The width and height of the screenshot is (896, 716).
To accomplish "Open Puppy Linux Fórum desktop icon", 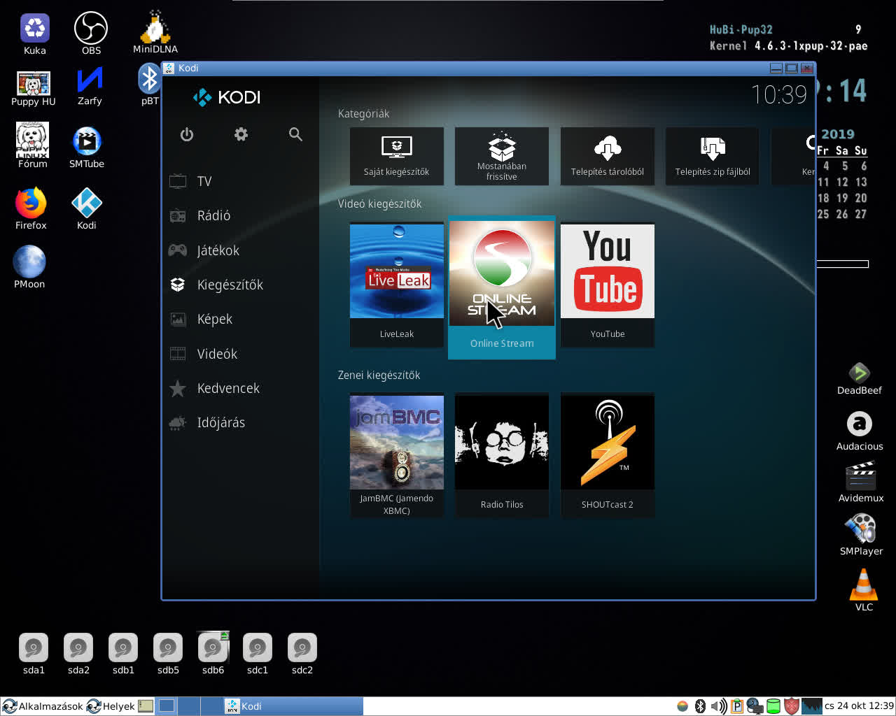I will click(x=33, y=145).
